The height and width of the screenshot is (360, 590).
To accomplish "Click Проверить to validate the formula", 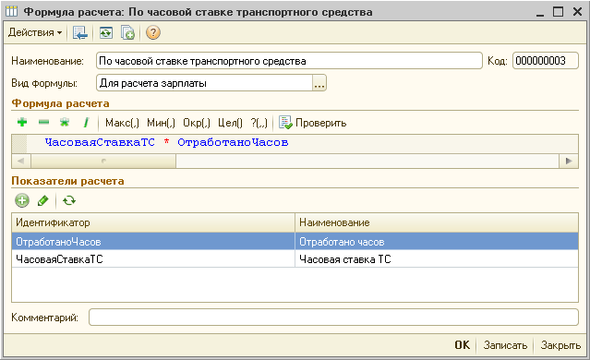I will [312, 123].
